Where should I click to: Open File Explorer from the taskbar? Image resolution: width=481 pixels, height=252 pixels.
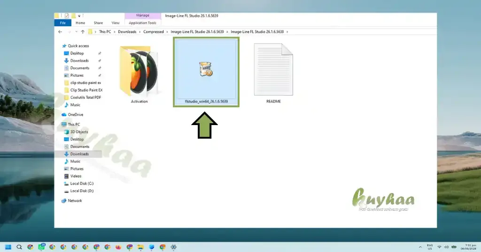140,247
